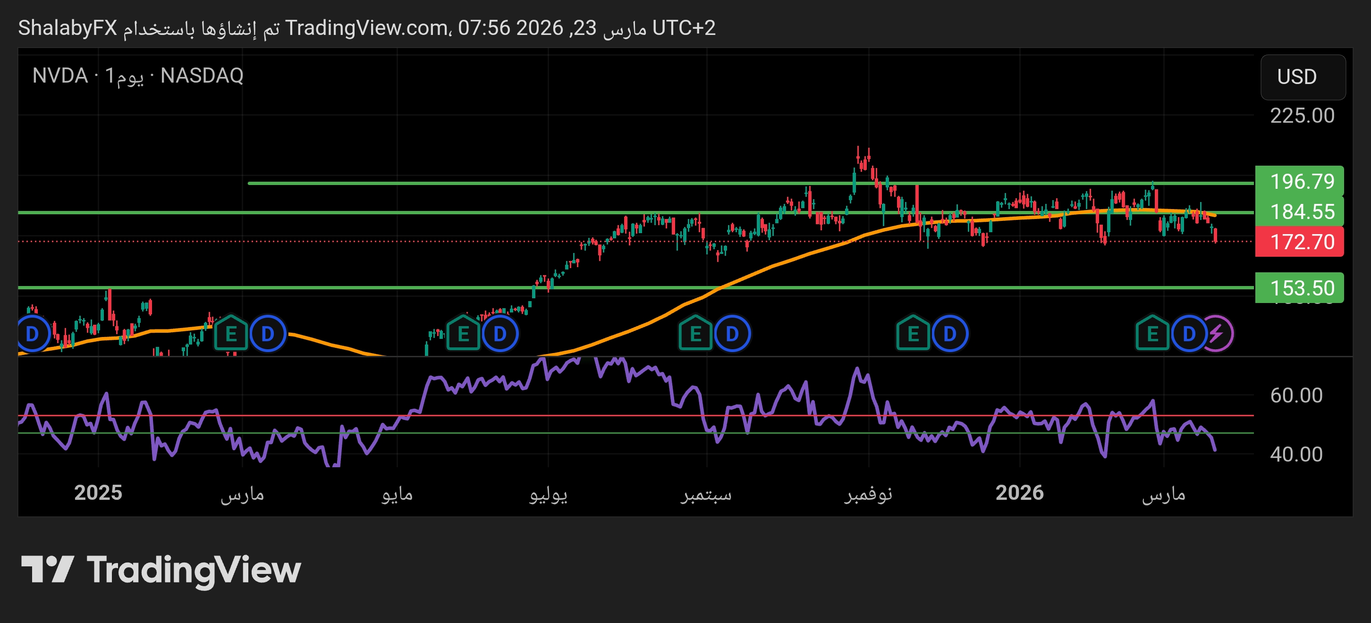Click the purple lightning bolt news marker
The height and width of the screenshot is (623, 1371).
[x=1218, y=334]
